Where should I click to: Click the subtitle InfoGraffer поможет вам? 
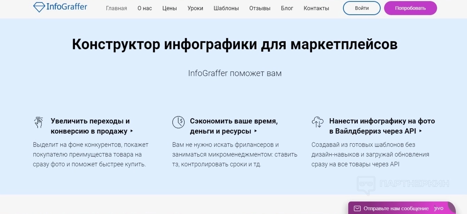[235, 73]
